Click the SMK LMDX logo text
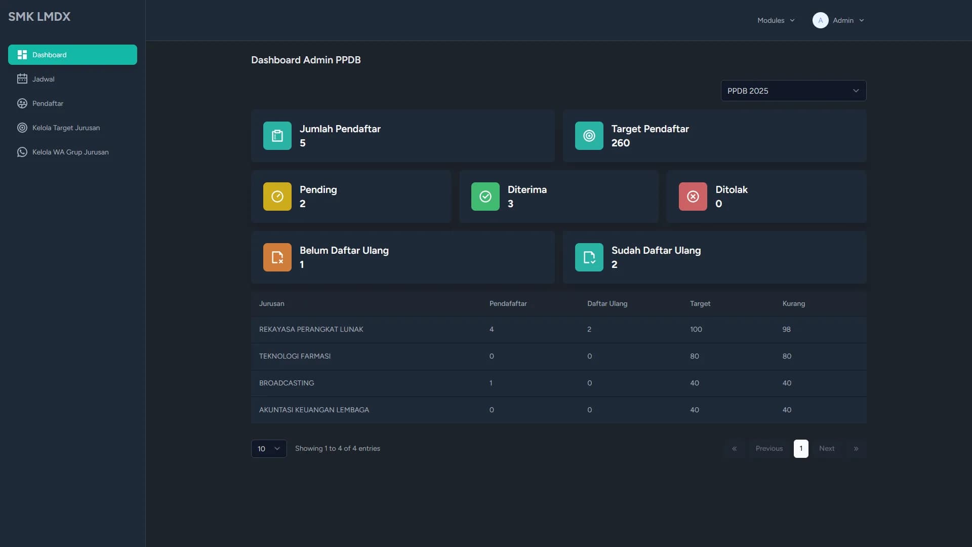972x547 pixels. [39, 16]
